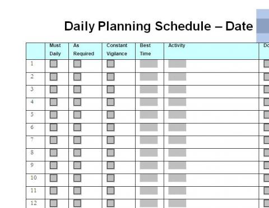Toggle the Constant Vigilance checkbox in row 9
Viewport: 269px width, 208px height.
point(110,166)
